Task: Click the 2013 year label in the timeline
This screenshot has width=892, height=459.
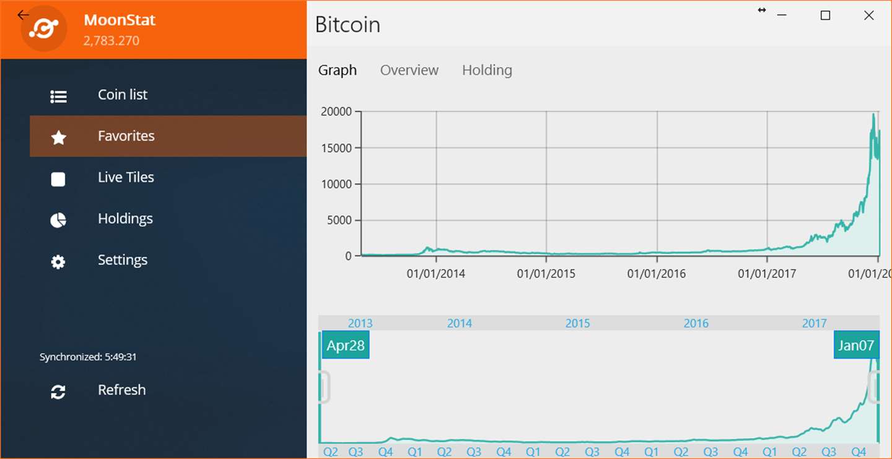Action: [361, 323]
